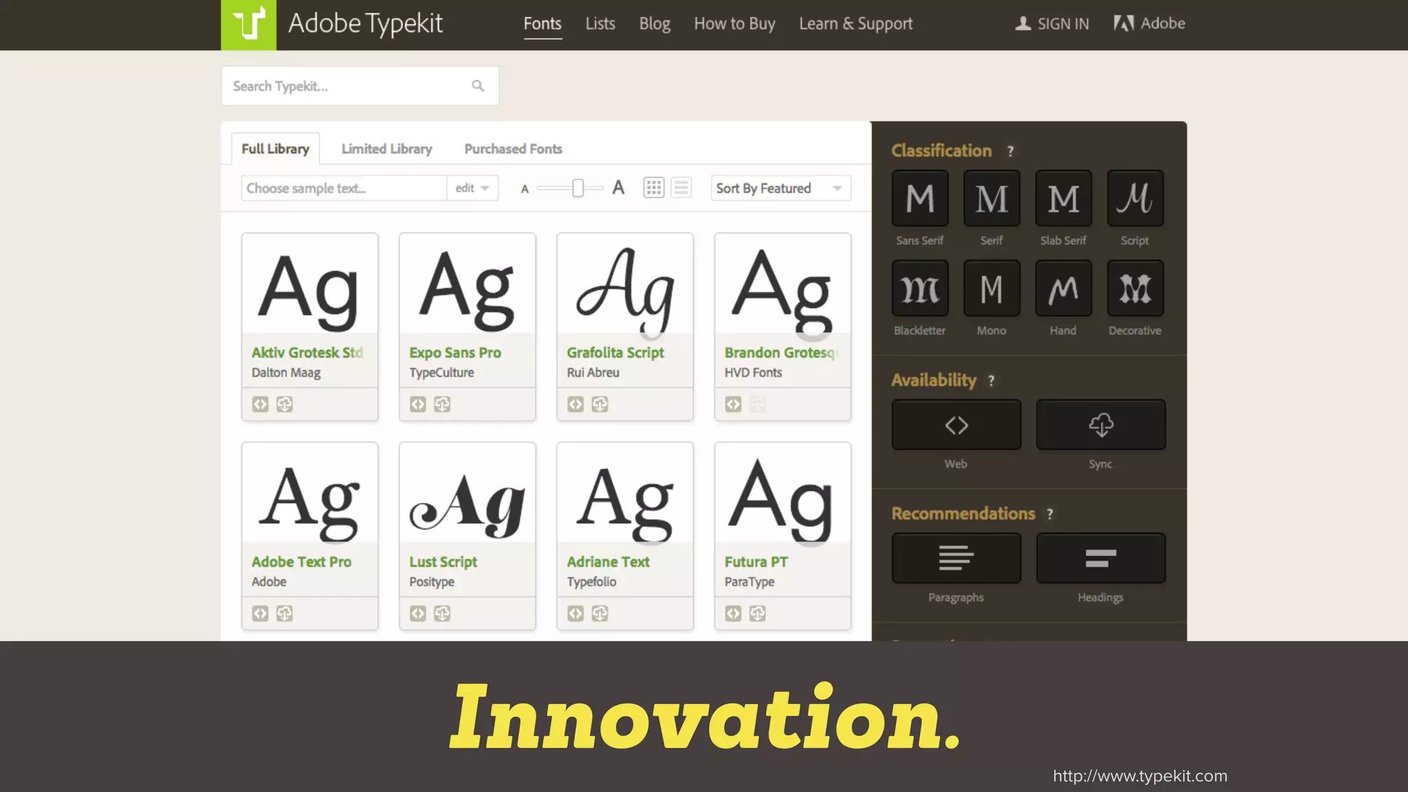Screen dimensions: 1408x792
Task: Click sync icon on Futura PT card
Action: (x=758, y=613)
